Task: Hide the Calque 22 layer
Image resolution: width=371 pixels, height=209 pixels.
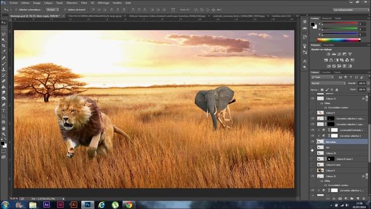Action: tap(312, 176)
